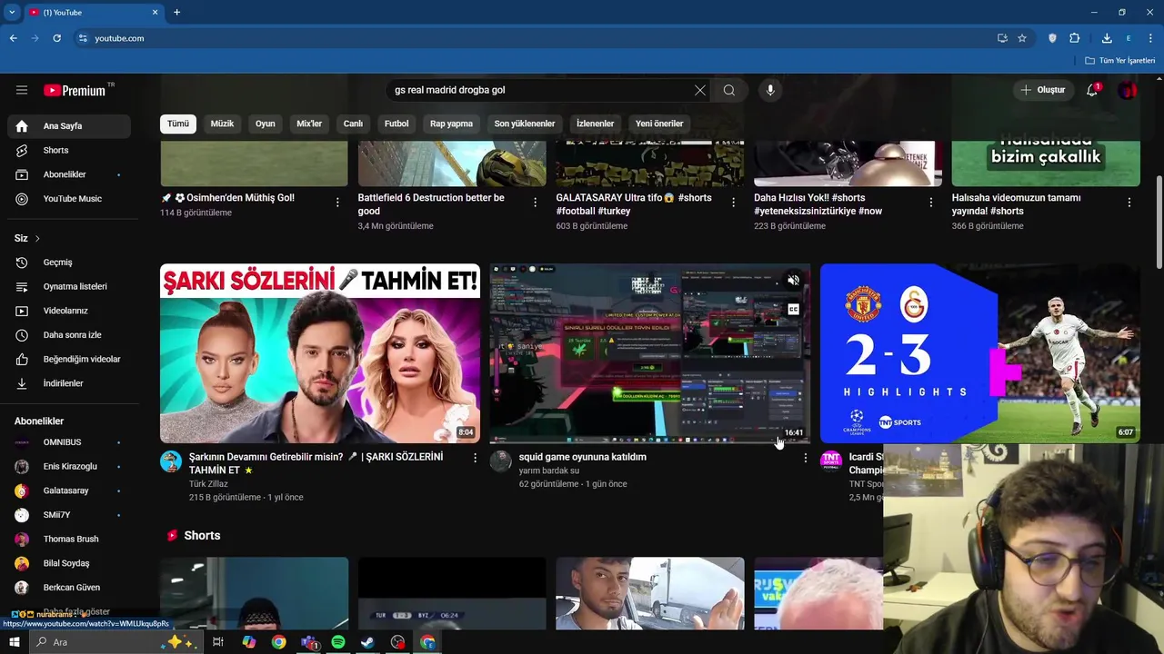Image resolution: width=1164 pixels, height=654 pixels.
Task: Open OMNIBUS channel subscription
Action: 69,442
